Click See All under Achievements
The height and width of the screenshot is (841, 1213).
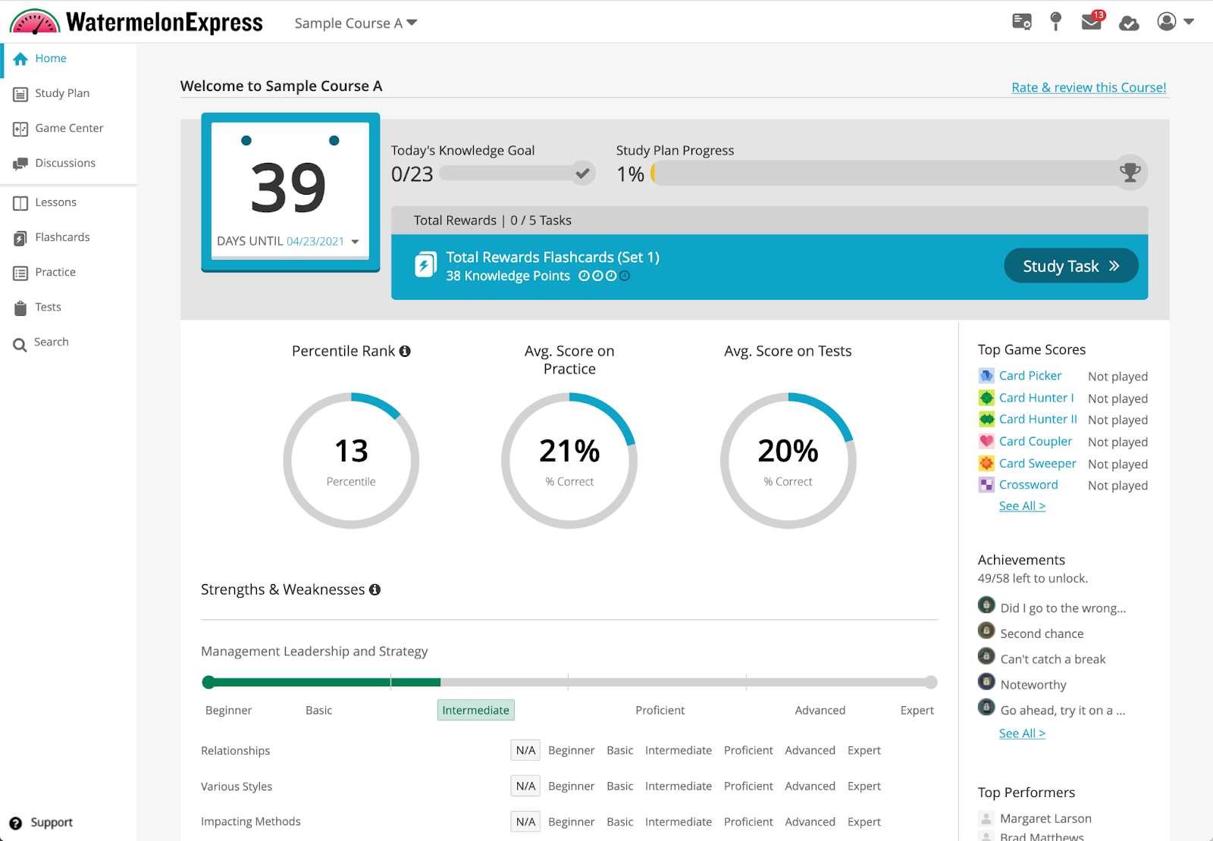(1022, 733)
